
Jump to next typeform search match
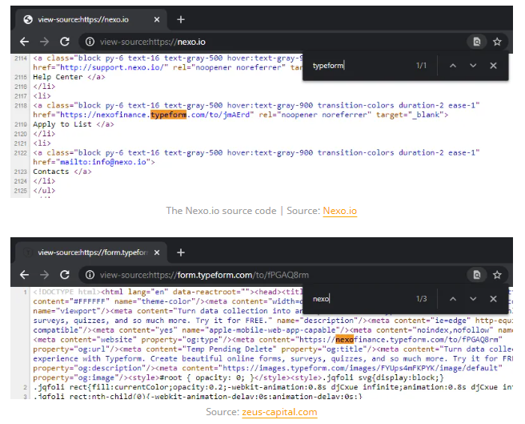[x=473, y=66]
